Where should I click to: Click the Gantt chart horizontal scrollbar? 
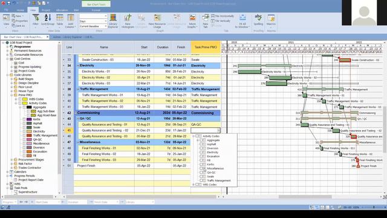[305, 197]
